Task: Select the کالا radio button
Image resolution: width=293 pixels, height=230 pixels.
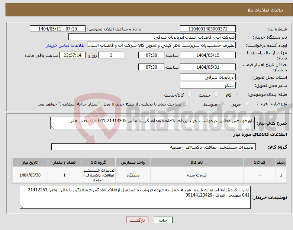Action: (237, 94)
